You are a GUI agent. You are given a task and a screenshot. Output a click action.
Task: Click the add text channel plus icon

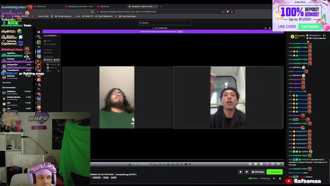click(59, 50)
